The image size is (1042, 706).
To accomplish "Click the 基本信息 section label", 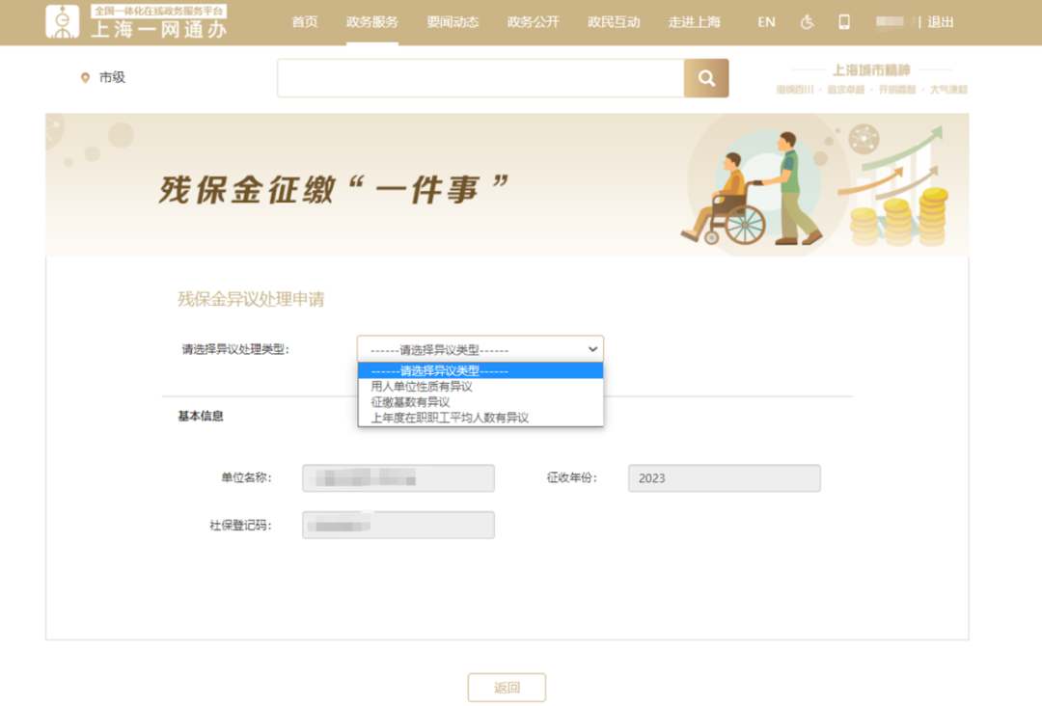I will coord(201,417).
